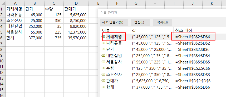
Task: Select the name tag icon beside 조은전자
Action: pos(103,75)
